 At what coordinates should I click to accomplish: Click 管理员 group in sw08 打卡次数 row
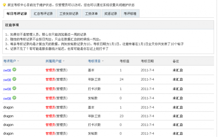[x=51, y=89]
